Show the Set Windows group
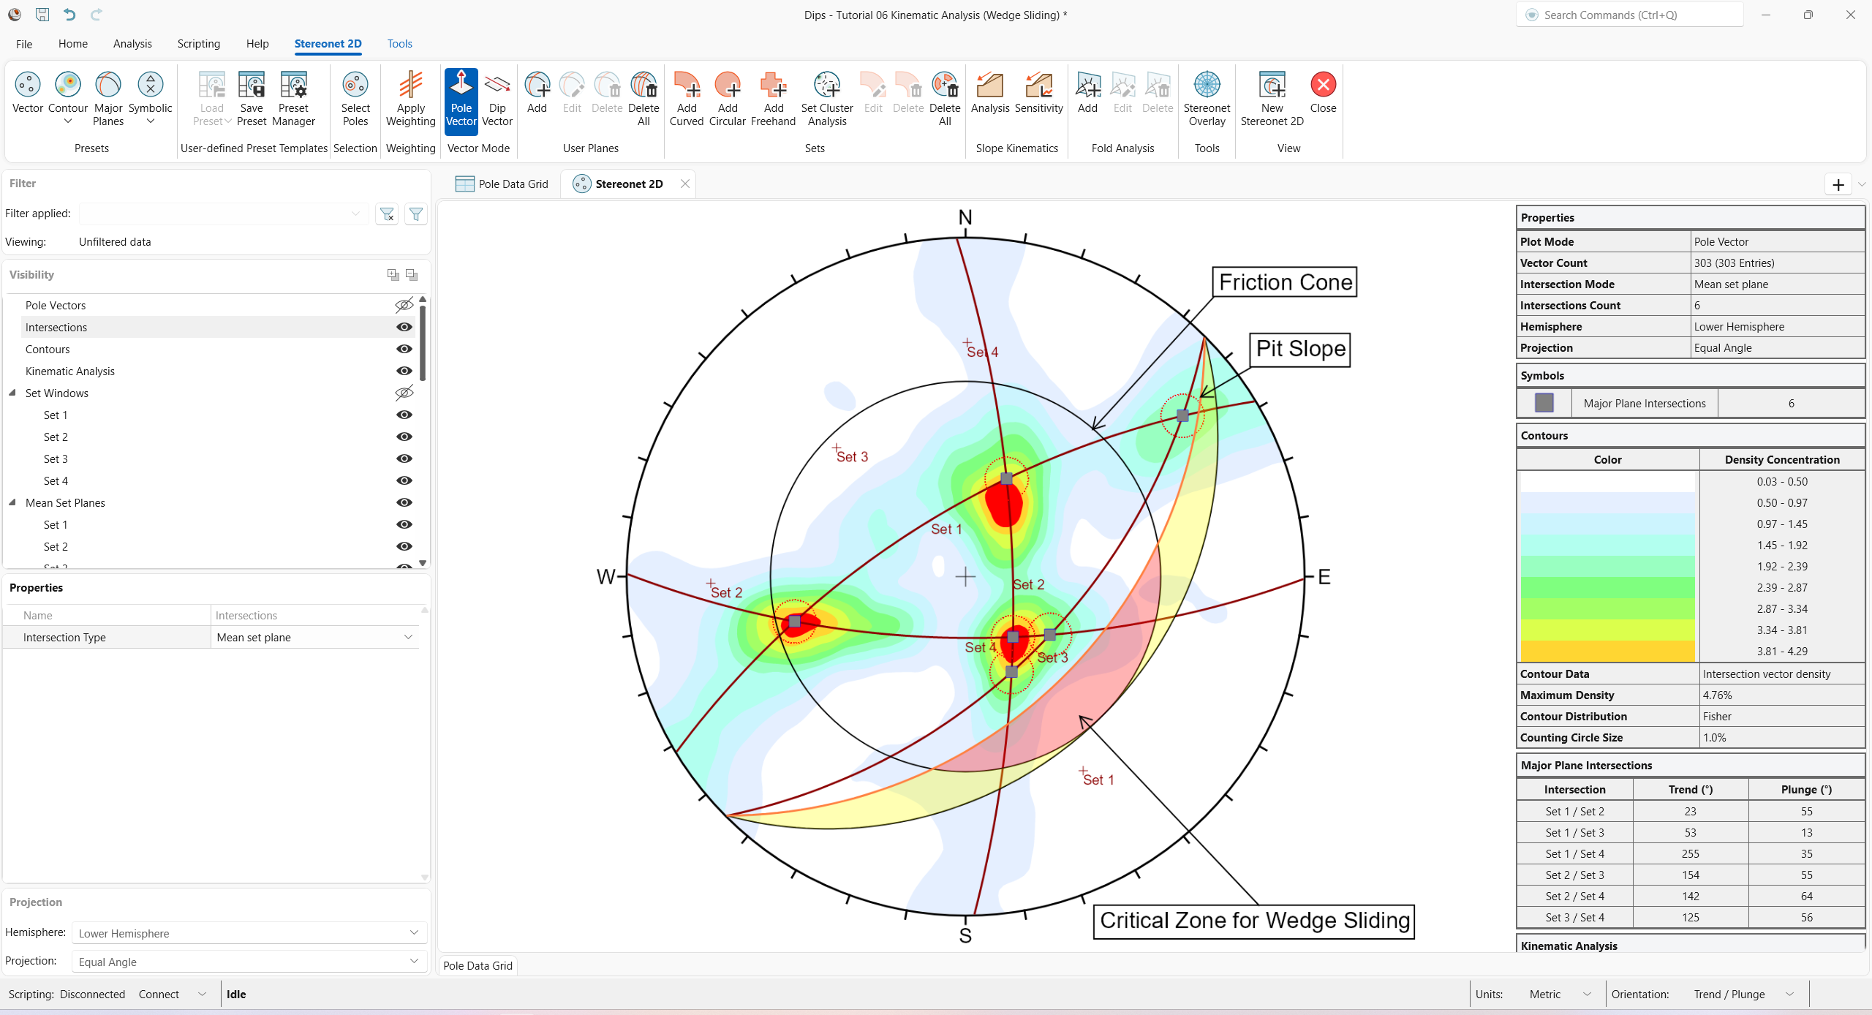The image size is (1872, 1015). (403, 393)
